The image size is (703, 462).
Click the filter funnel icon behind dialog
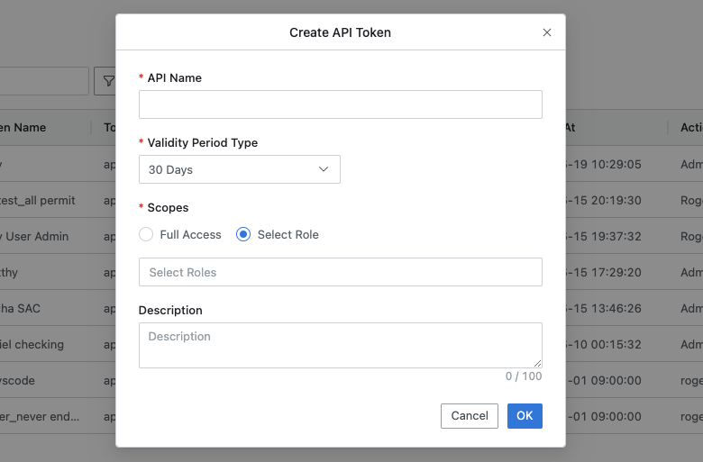click(107, 81)
